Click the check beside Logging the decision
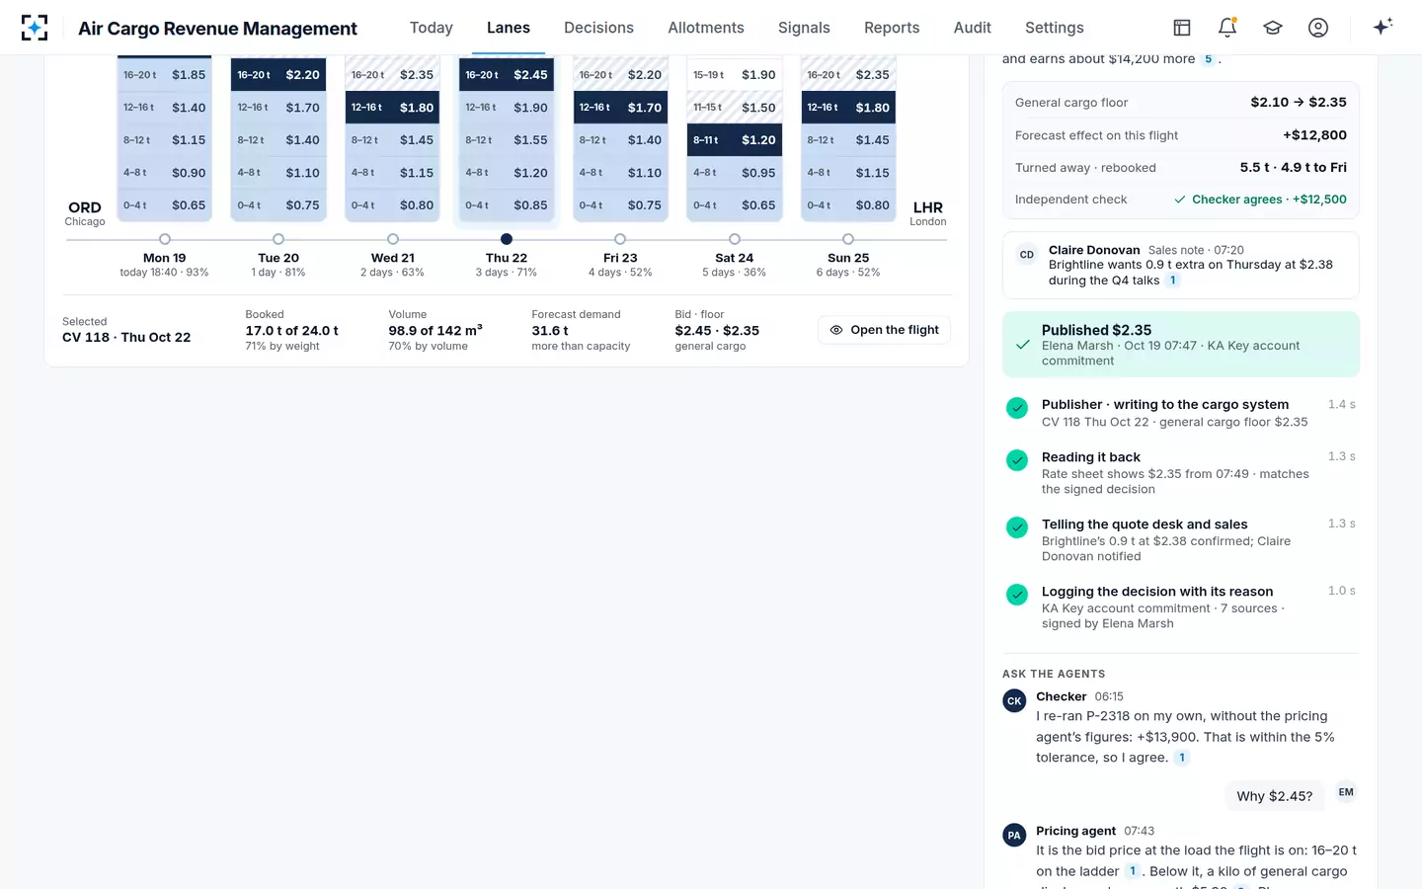1422x889 pixels. (x=1017, y=595)
